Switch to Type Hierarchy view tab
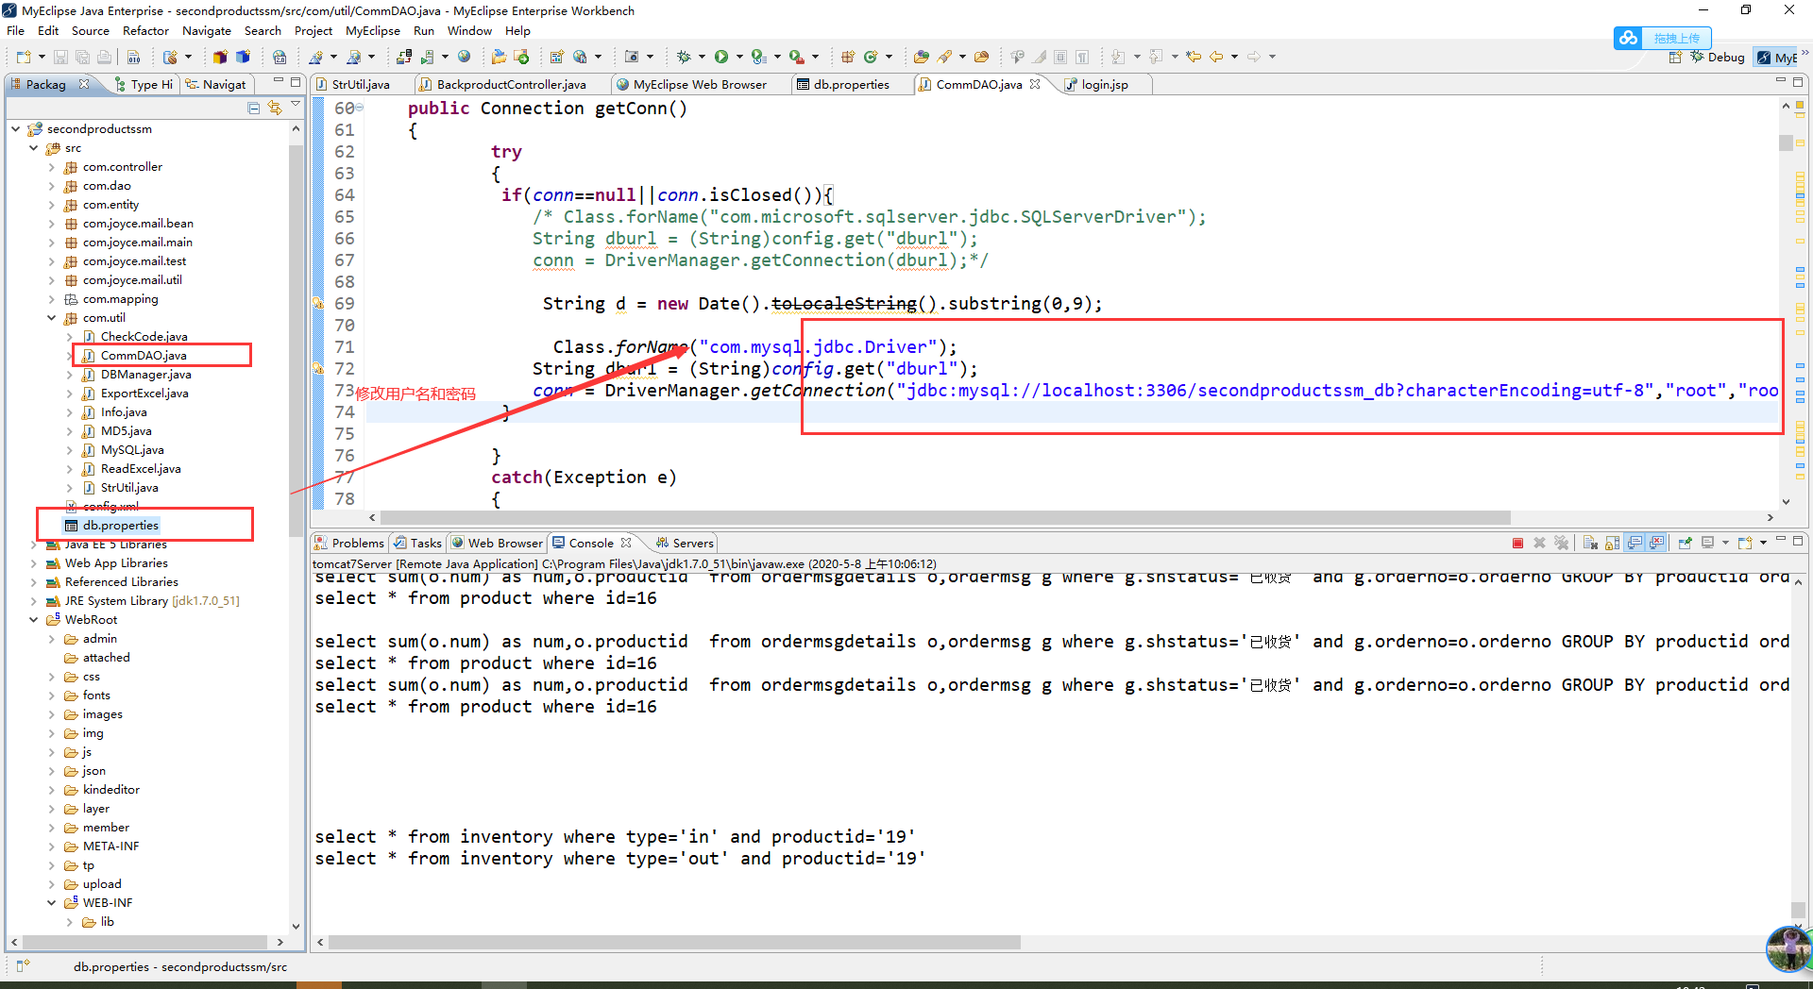The image size is (1813, 989). point(144,84)
